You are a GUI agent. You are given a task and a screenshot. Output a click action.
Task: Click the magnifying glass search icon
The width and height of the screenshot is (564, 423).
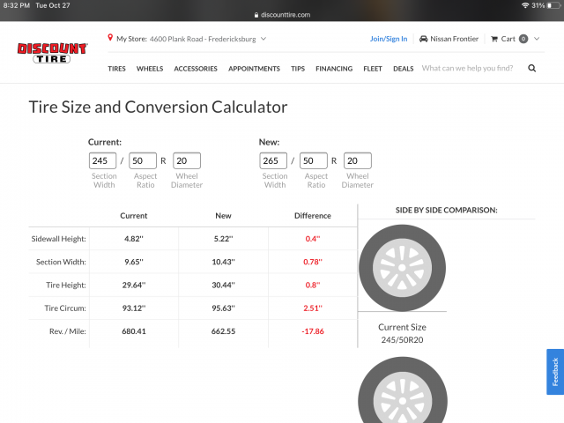pyautogui.click(x=532, y=69)
